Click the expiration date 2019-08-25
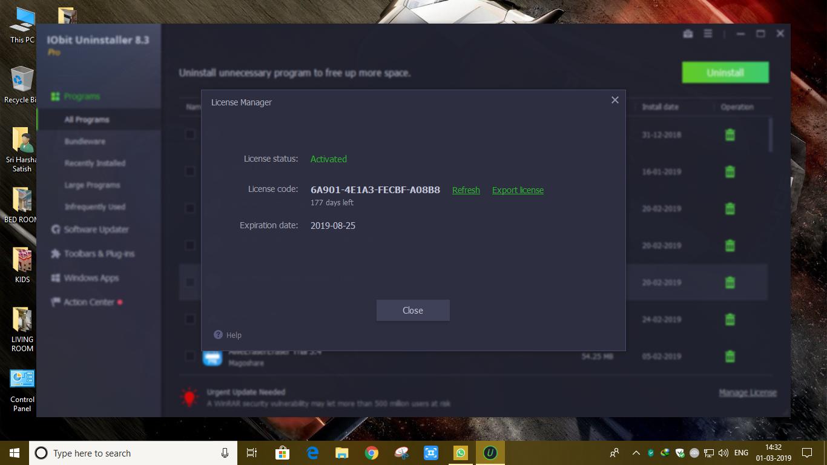This screenshot has height=465, width=827. tap(333, 225)
